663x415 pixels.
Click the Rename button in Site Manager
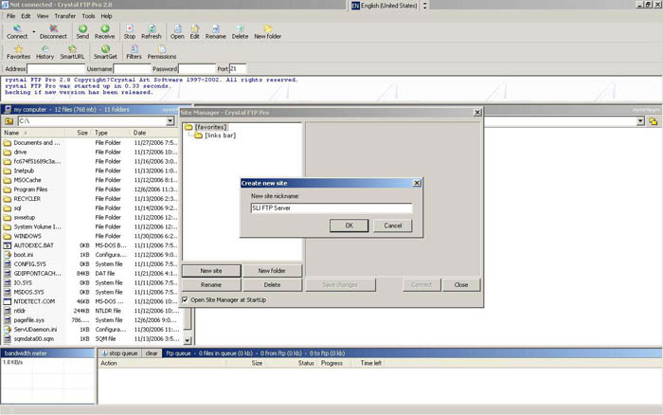point(211,284)
